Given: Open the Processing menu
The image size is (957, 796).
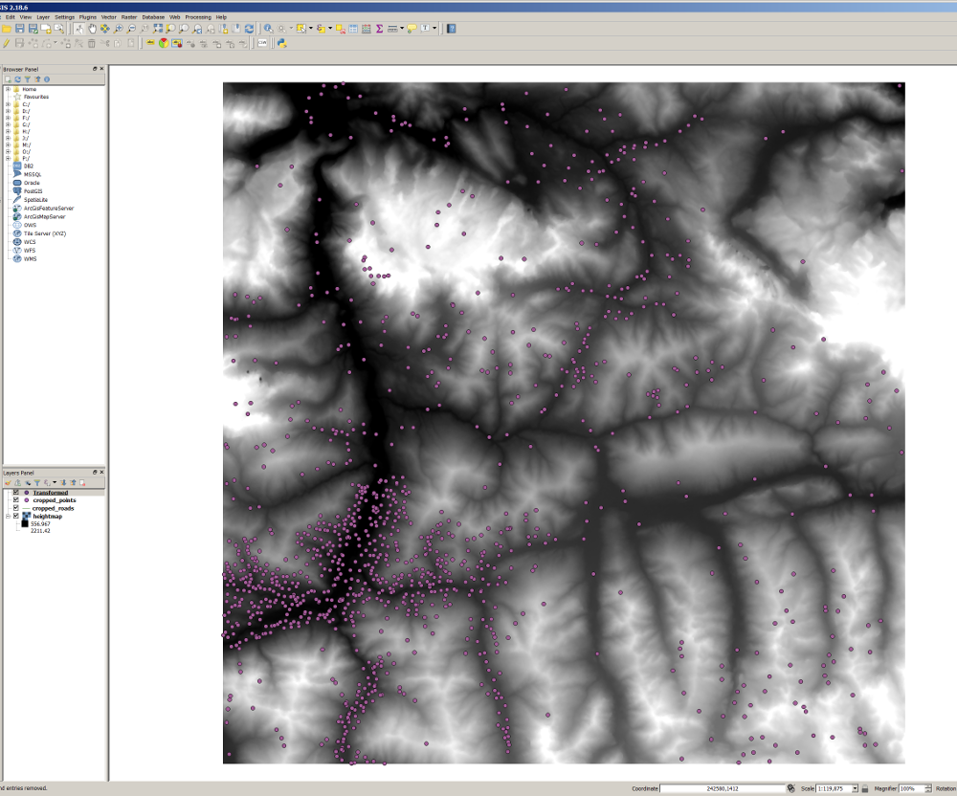Looking at the screenshot, I should point(198,17).
